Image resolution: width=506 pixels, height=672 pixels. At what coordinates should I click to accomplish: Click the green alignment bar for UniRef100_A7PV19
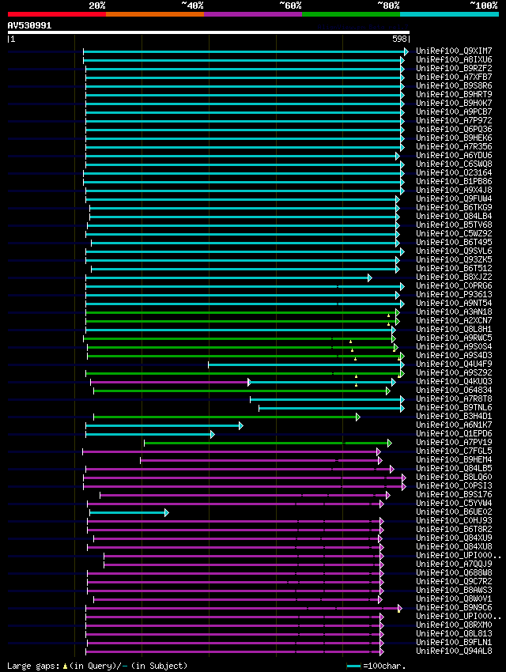coord(268,444)
